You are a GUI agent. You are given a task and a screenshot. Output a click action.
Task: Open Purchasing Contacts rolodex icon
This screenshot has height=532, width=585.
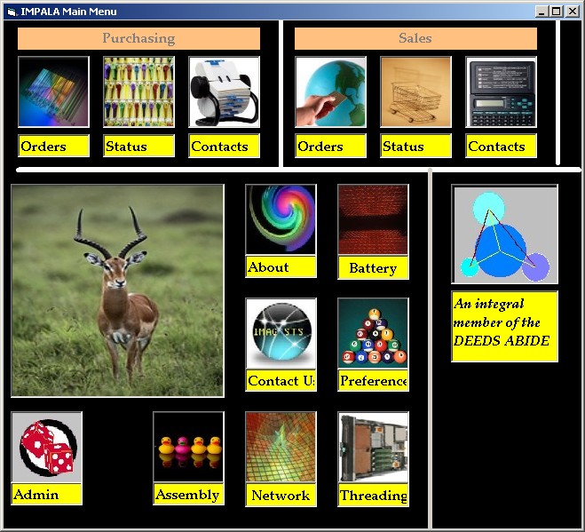point(224,91)
